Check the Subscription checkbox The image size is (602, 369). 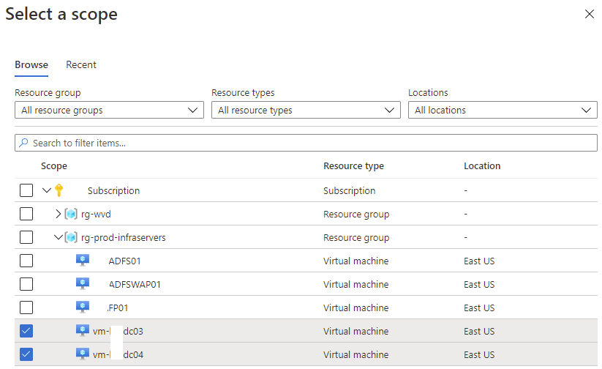point(26,190)
